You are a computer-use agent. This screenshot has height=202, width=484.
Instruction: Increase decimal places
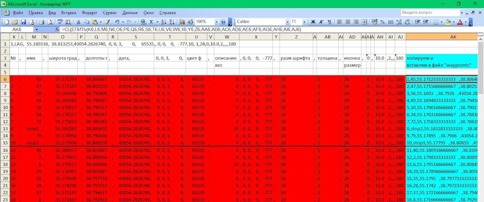(399, 22)
